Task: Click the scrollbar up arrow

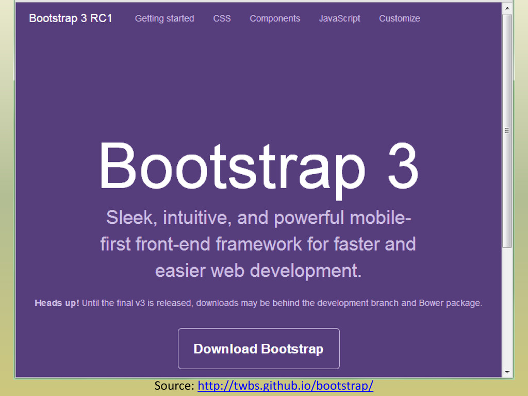Action: click(x=507, y=7)
